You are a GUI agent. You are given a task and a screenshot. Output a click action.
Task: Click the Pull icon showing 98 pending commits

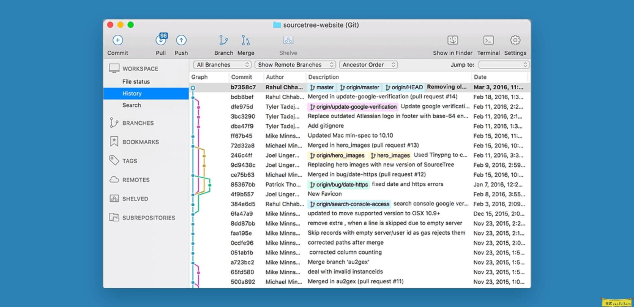[x=160, y=41]
